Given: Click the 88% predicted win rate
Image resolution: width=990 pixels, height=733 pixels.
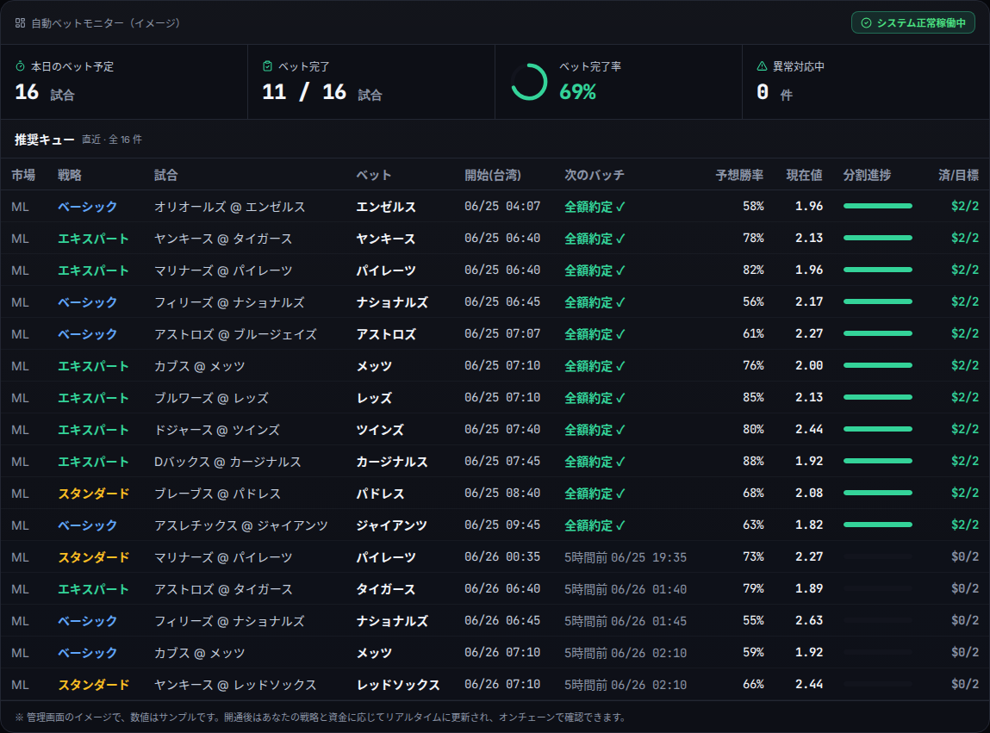Looking at the screenshot, I should pos(753,461).
